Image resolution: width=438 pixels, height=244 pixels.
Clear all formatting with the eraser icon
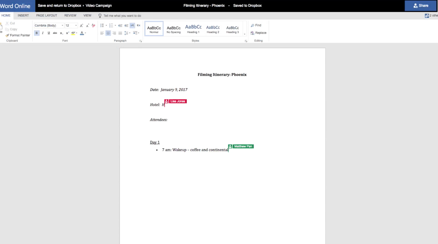93,25
